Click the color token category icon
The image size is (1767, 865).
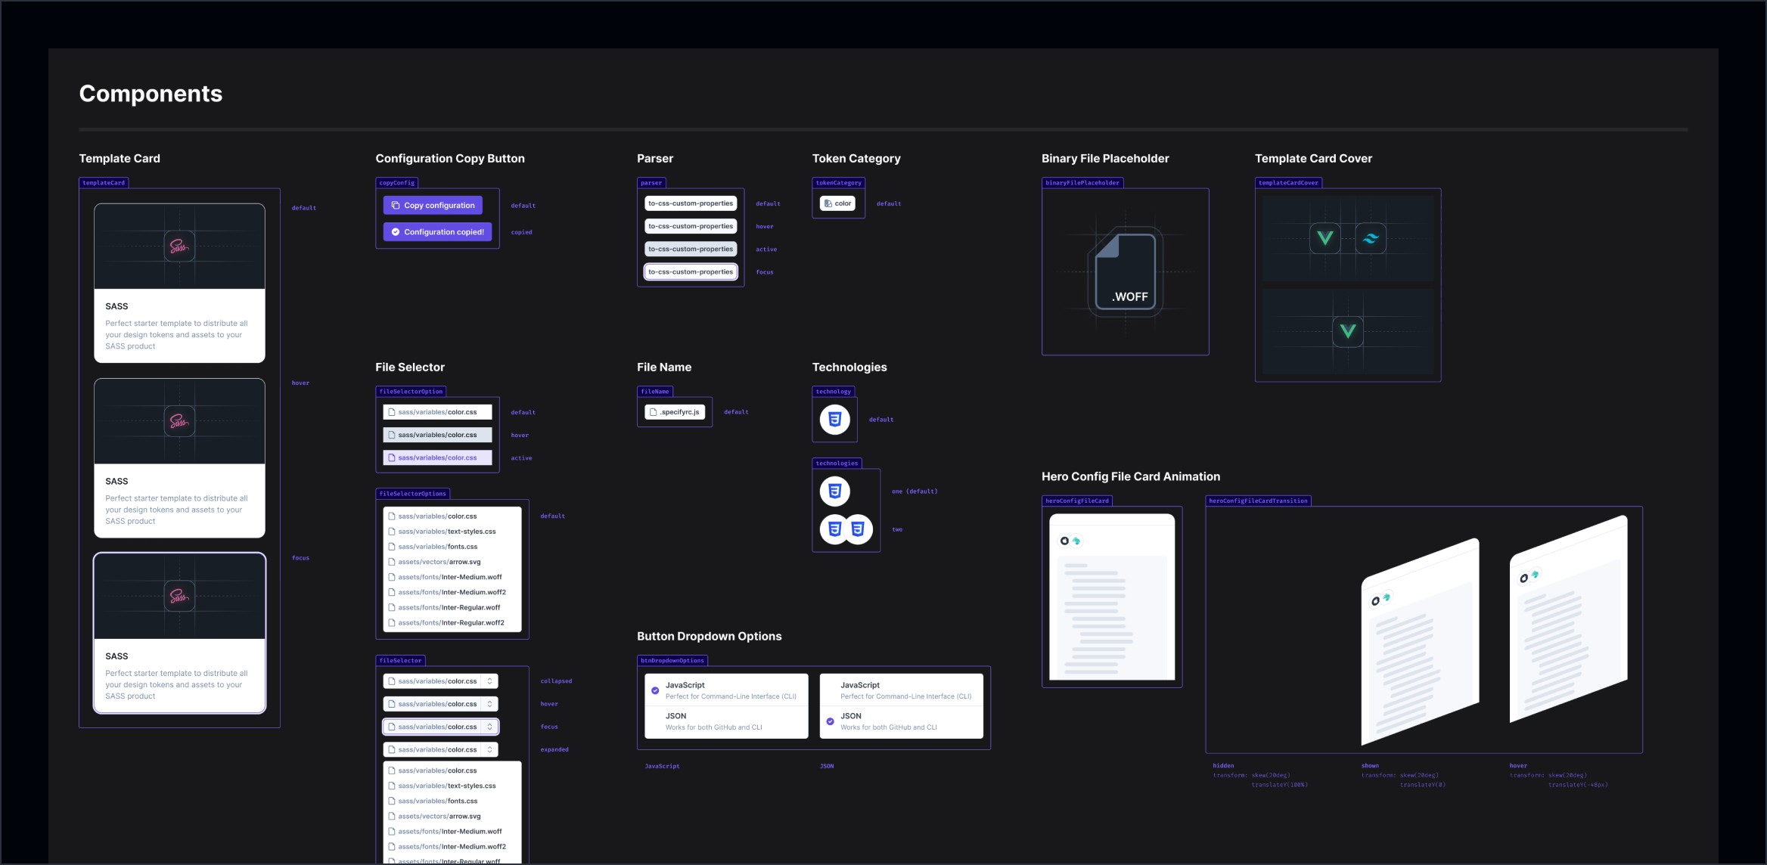(x=828, y=203)
